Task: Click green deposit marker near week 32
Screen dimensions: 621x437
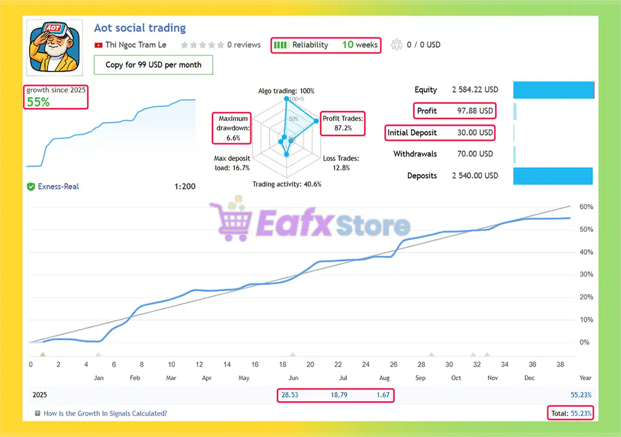Action: click(x=473, y=355)
